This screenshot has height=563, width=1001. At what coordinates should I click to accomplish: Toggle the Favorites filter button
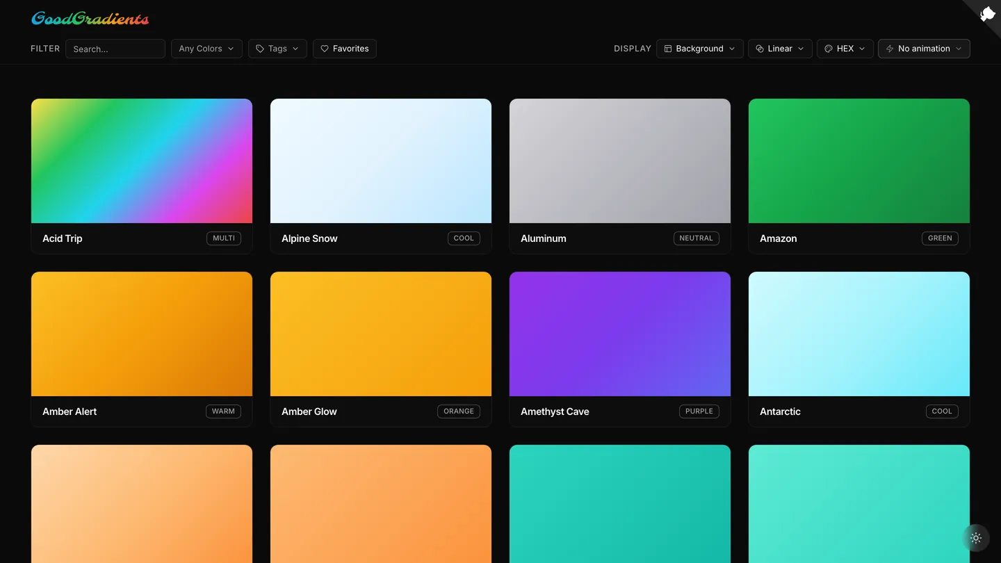click(345, 49)
